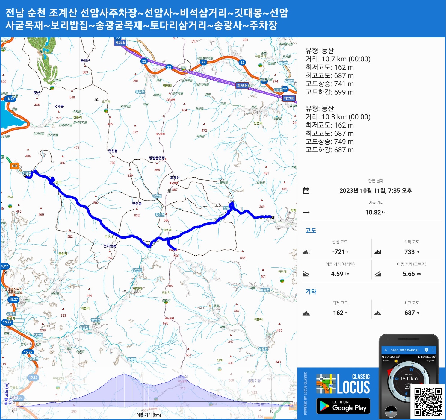The image size is (446, 420).
Task: Click the 조계산 peak label on map
Action: click(x=175, y=178)
